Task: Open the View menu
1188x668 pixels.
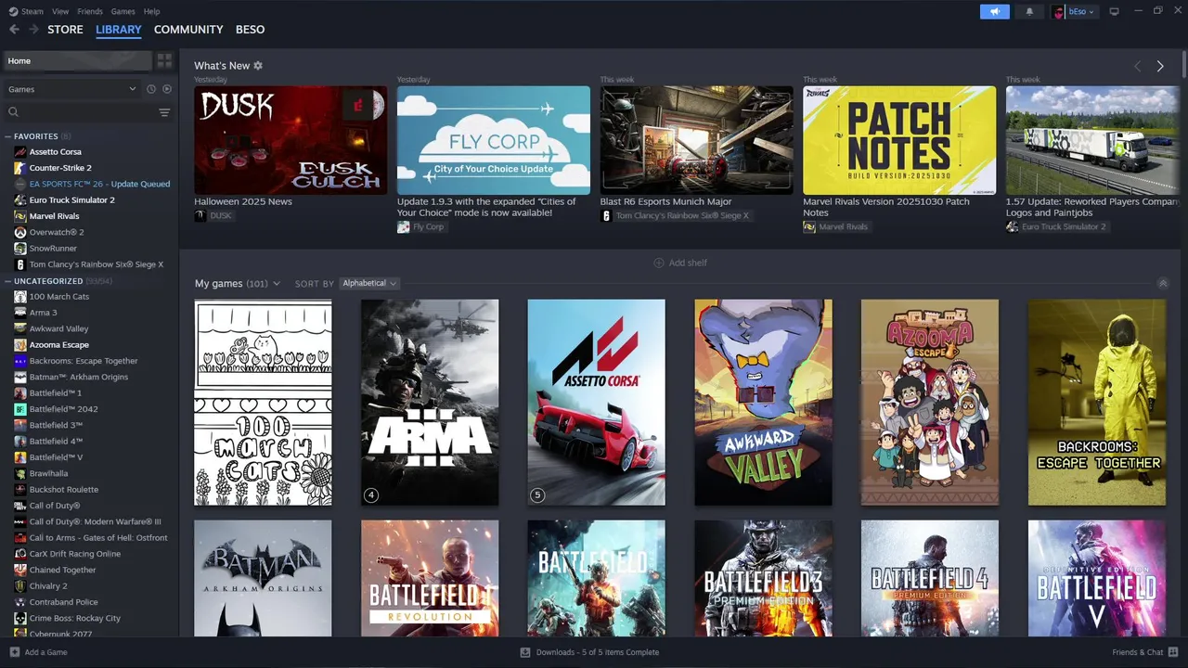Action: click(60, 11)
